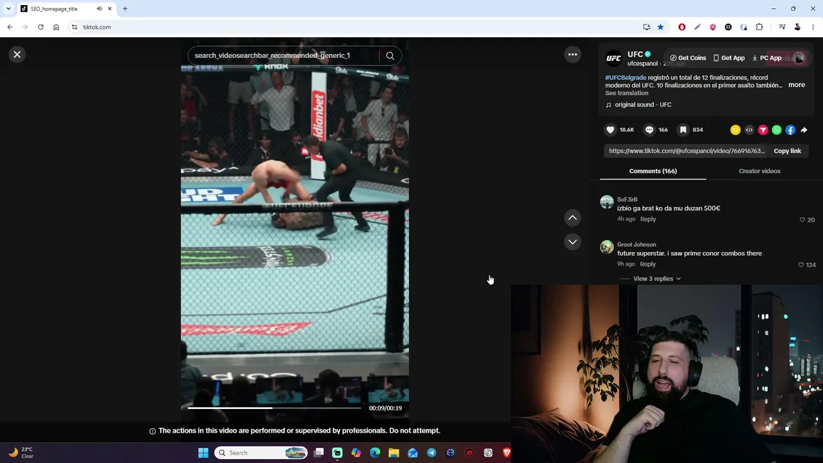Screen dimensions: 823x463
Task: Reply to SoF.SrB's comment
Action: tap(647, 219)
